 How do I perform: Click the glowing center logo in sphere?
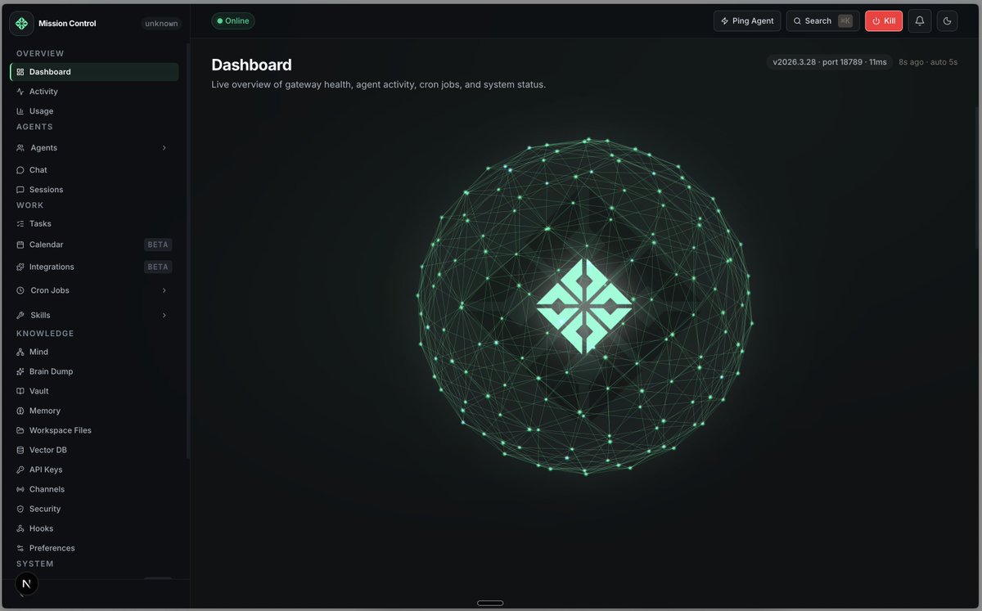click(x=584, y=307)
